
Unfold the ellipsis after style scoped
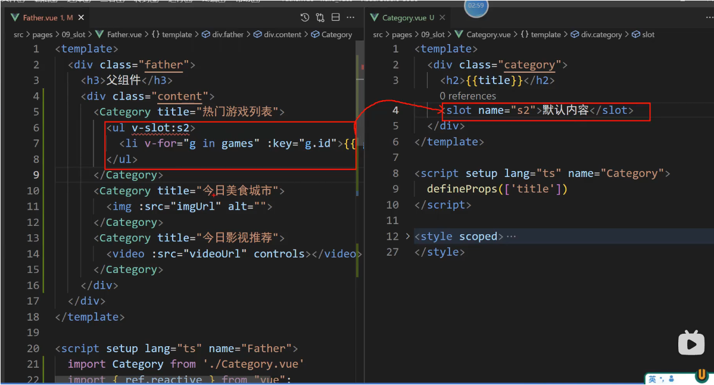[512, 237]
